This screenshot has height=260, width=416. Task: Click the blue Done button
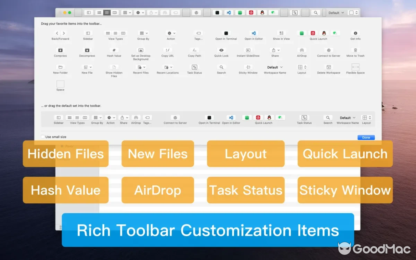(366, 137)
